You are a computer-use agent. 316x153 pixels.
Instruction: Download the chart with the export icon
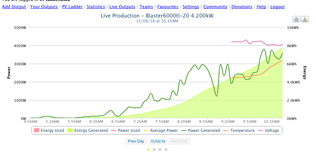(305, 19)
